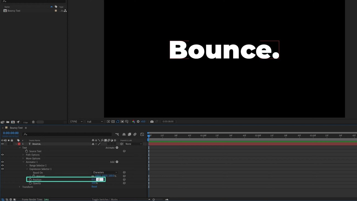The height and width of the screenshot is (201, 357).
Task: Open Animate menu arrow button
Action: point(117,148)
